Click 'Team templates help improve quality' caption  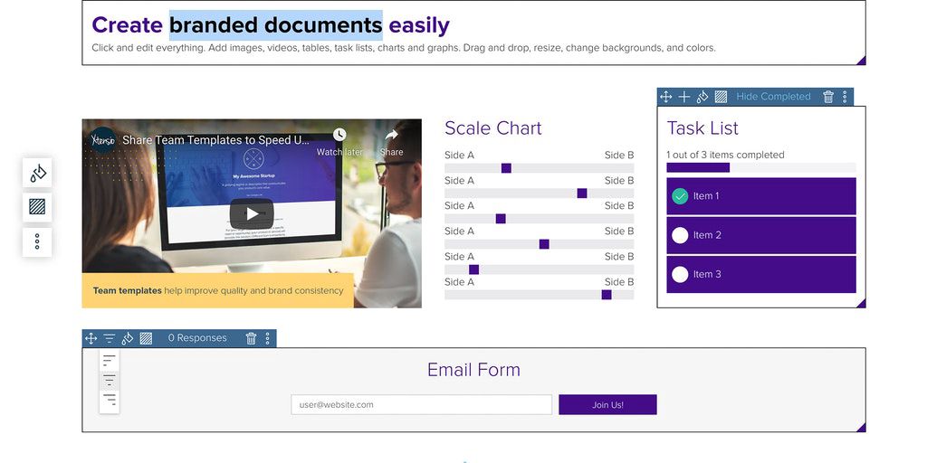218,290
